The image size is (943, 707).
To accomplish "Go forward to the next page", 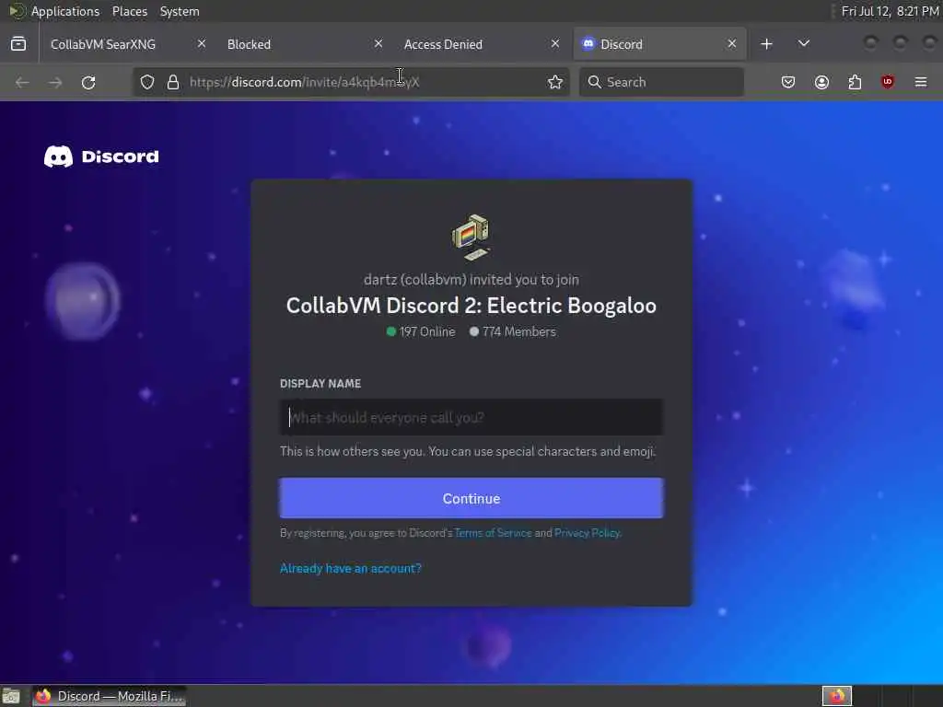I will tap(55, 82).
